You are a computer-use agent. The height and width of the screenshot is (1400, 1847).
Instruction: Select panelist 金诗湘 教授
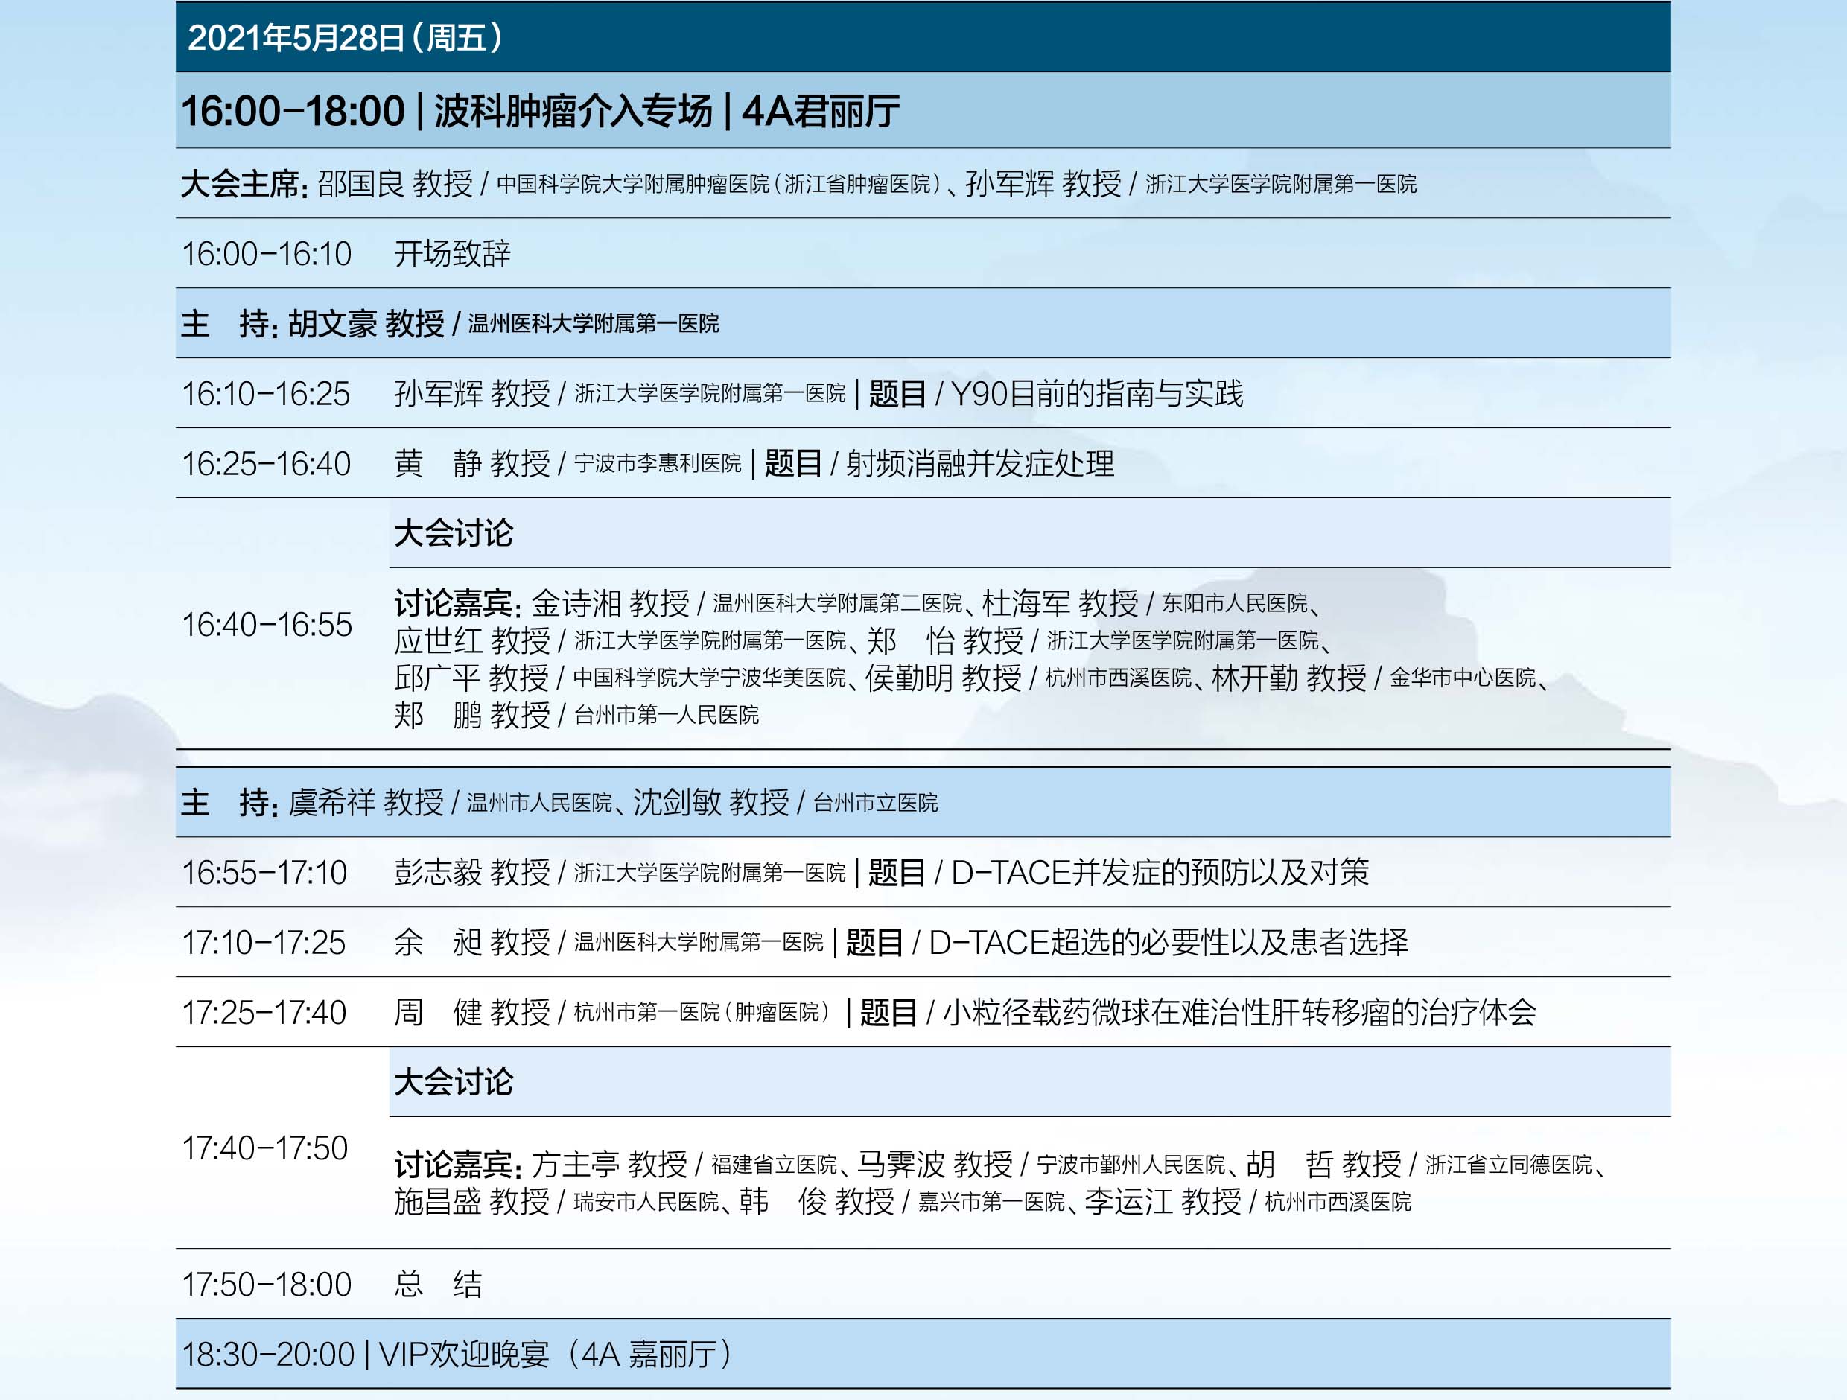click(611, 604)
